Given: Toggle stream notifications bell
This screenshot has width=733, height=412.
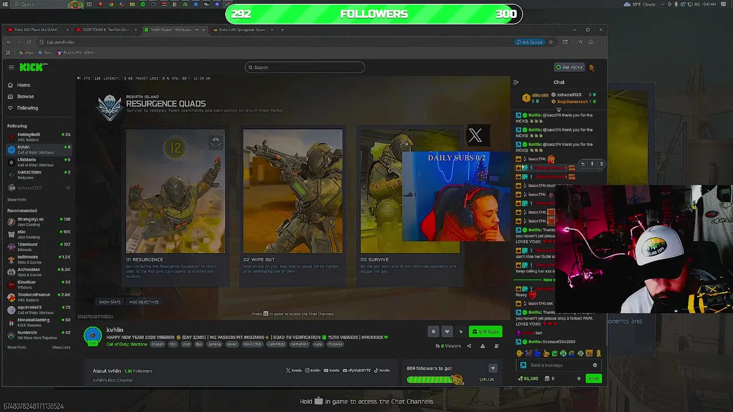Looking at the screenshot, I should (x=434, y=332).
